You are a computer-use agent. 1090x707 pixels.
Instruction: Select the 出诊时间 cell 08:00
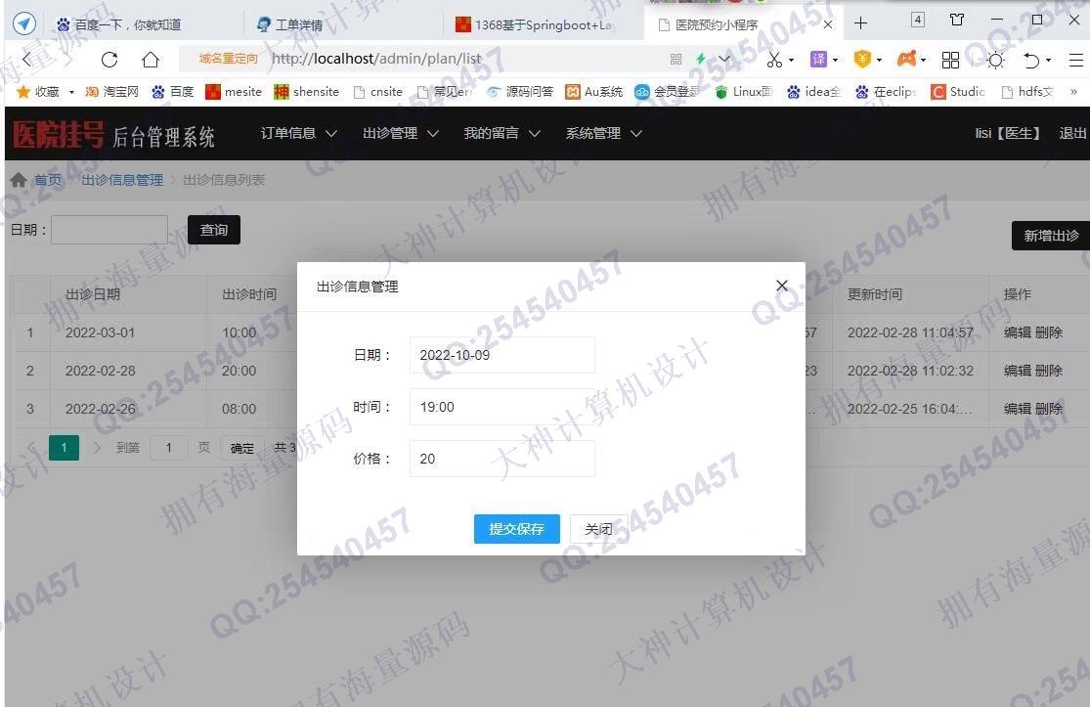click(240, 409)
